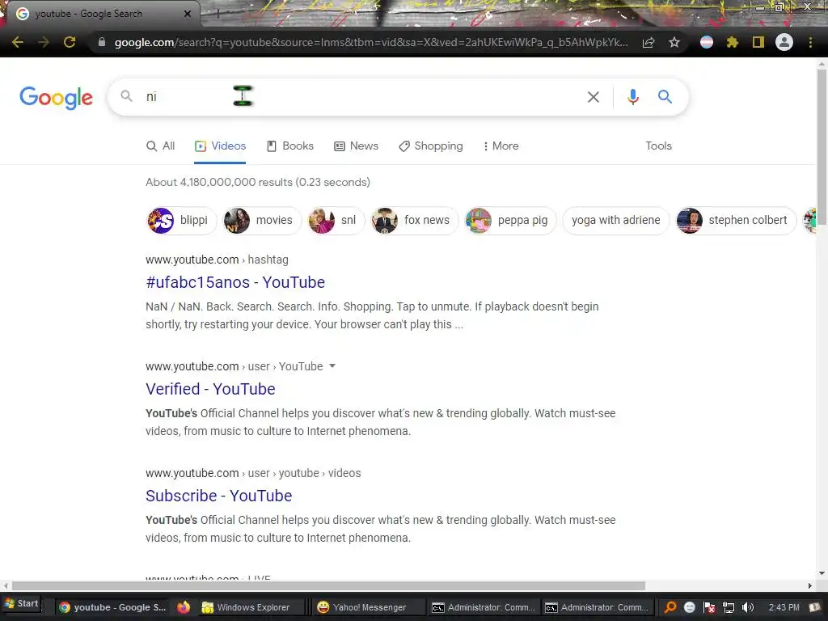Filter results by the peppa pig chip

(x=510, y=220)
